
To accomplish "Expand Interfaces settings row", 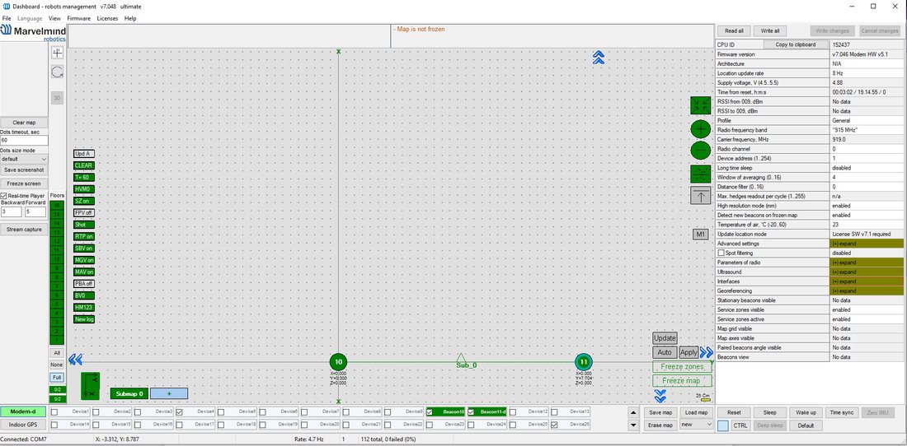I will [867, 281].
